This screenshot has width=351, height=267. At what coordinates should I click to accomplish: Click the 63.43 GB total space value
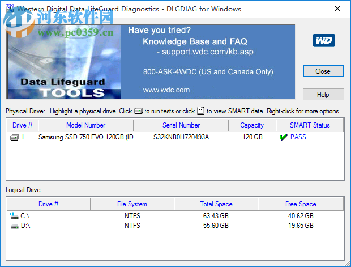tap(216, 216)
